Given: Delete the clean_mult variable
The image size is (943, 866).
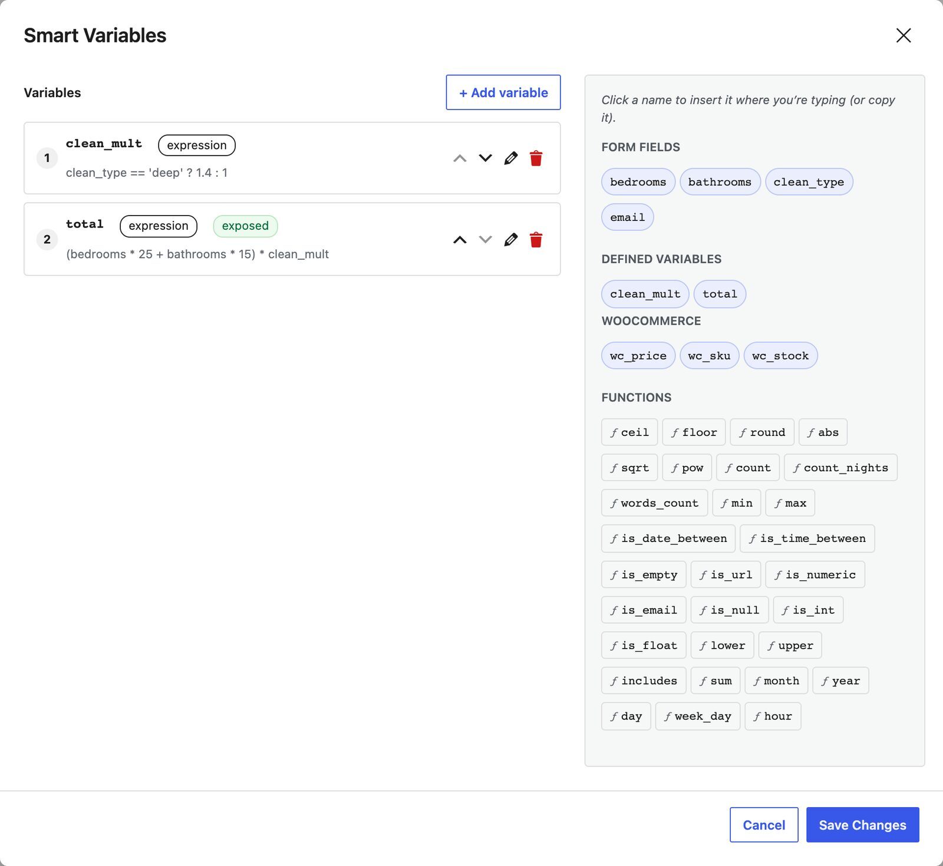Looking at the screenshot, I should coord(536,158).
